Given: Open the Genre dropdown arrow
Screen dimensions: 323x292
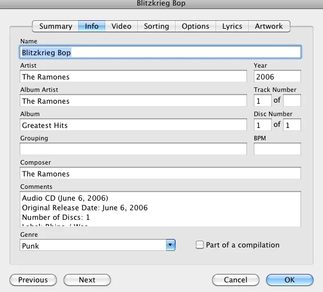Looking at the screenshot, I should tap(171, 245).
